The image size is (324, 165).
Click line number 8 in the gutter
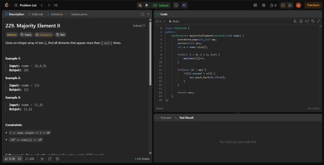pyautogui.click(x=161, y=54)
